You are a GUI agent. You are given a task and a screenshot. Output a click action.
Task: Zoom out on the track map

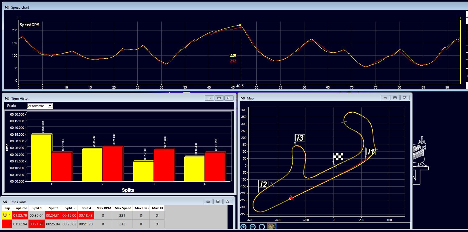(x=253, y=227)
